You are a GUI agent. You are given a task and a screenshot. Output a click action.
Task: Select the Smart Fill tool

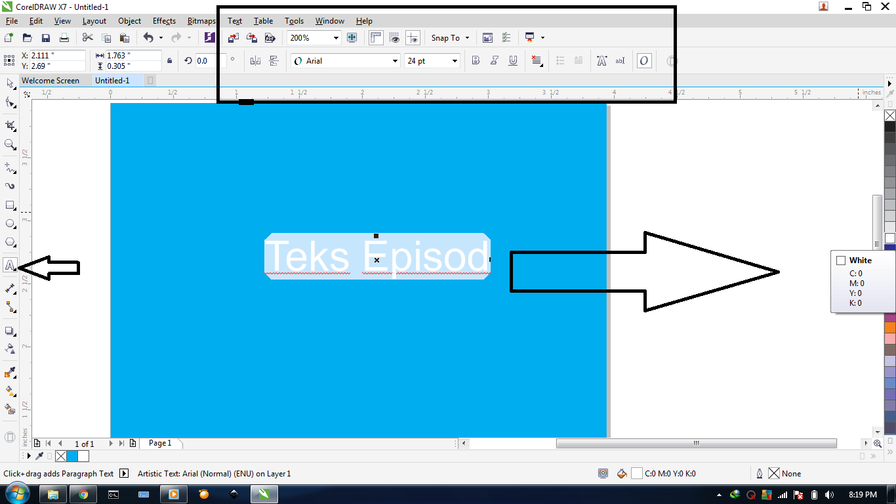pyautogui.click(x=10, y=409)
